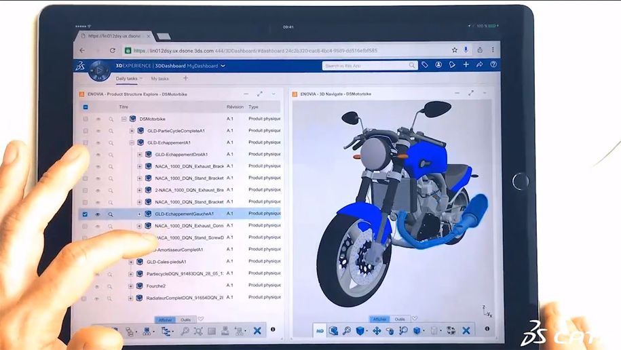This screenshot has height=350, width=621.
Task: Click the blue X in Product Structure toolbar
Action: click(x=257, y=330)
